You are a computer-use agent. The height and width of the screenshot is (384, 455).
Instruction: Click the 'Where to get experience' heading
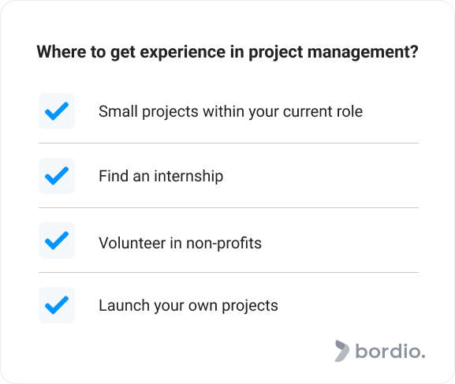(227, 52)
